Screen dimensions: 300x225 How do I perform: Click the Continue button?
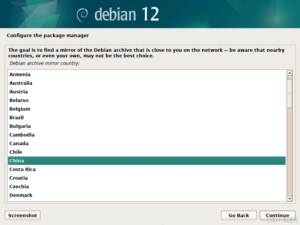coord(277,216)
